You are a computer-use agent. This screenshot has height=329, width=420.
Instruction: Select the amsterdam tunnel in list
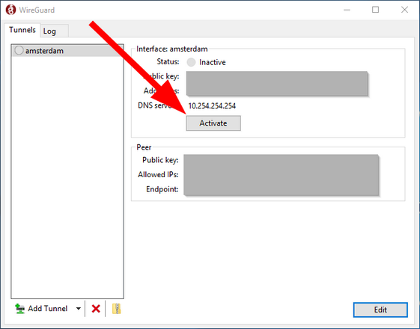pos(67,51)
